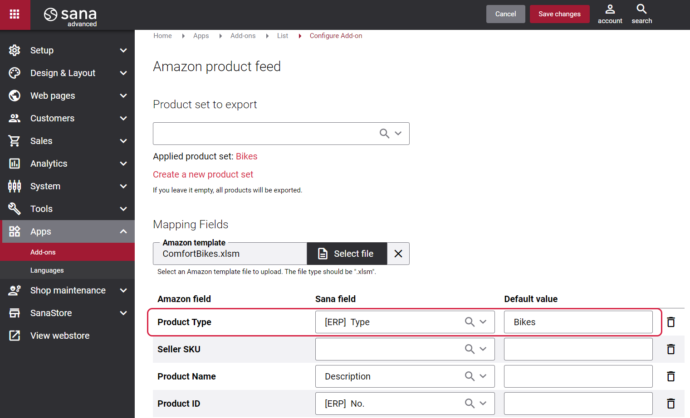Click the Apps widgets icon
The width and height of the screenshot is (690, 418).
15,231
